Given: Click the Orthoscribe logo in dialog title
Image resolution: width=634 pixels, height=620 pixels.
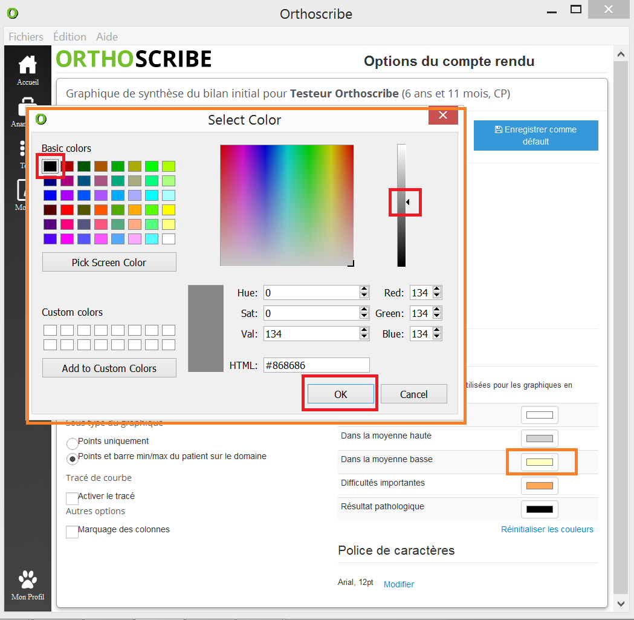Looking at the screenshot, I should 42,119.
